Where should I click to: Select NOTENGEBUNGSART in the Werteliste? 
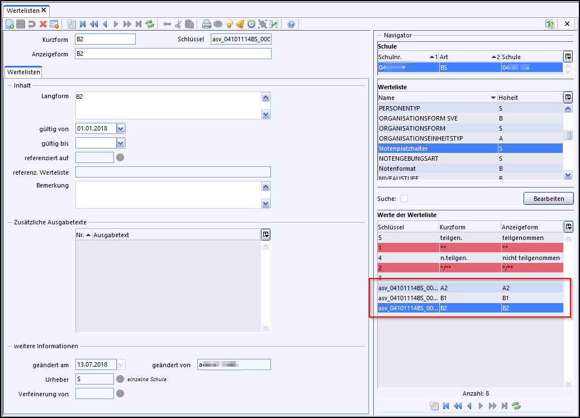(408, 158)
